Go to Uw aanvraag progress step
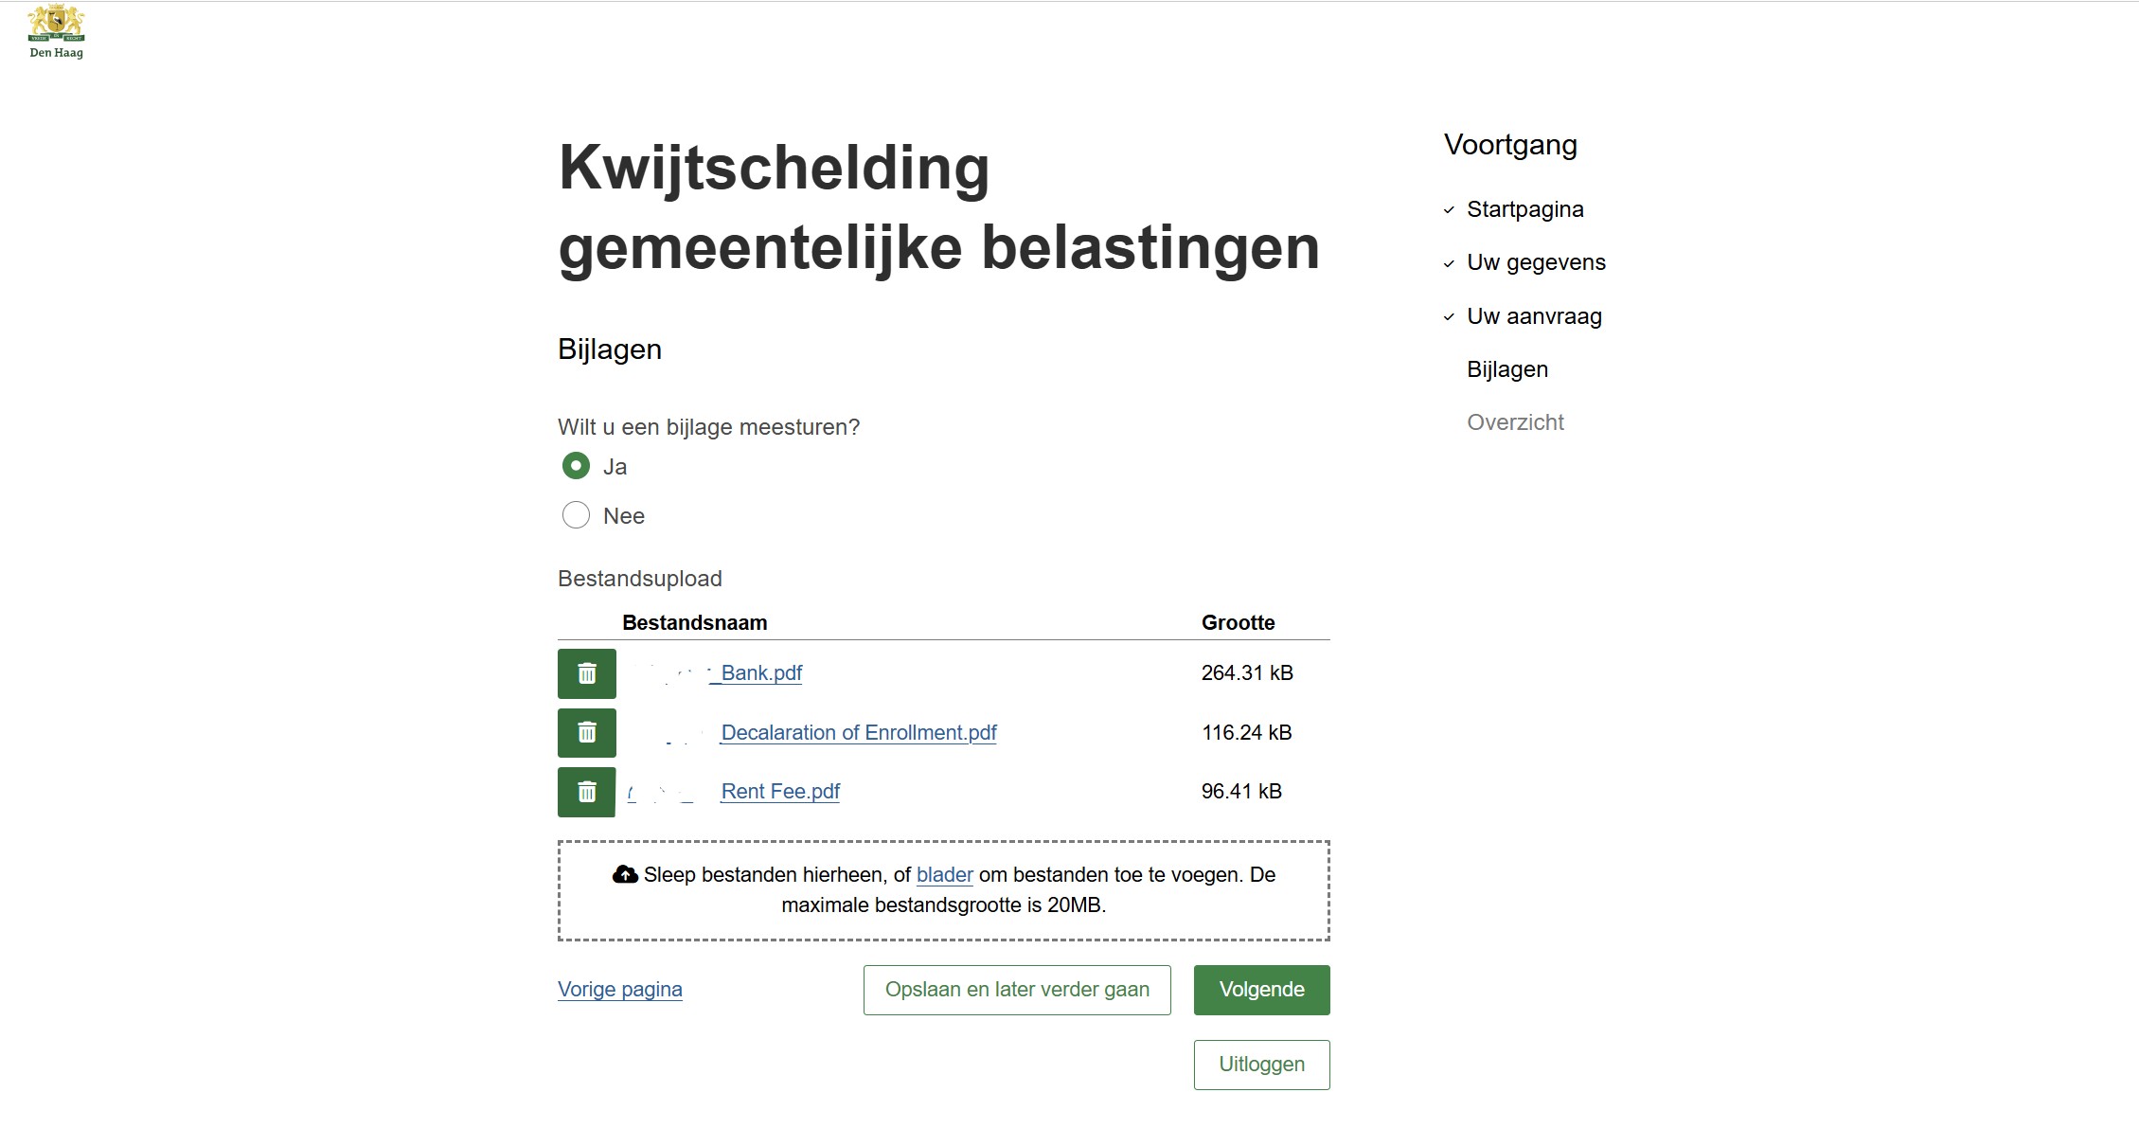Viewport: 2139px width, 1146px height. [x=1534, y=316]
